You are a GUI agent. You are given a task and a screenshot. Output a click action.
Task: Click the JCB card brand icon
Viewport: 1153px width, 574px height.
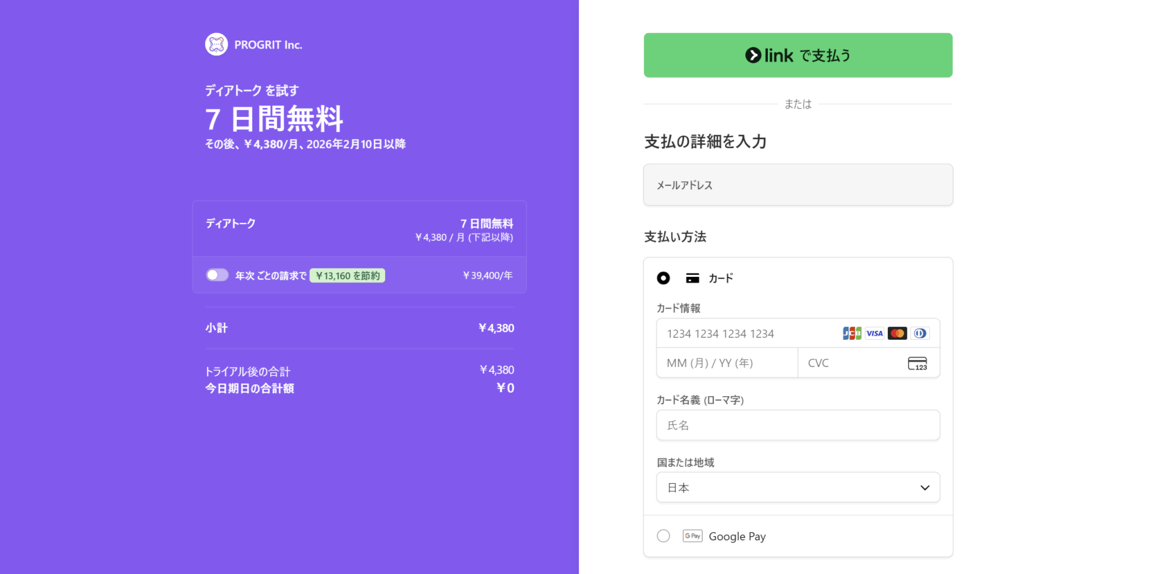coord(852,334)
